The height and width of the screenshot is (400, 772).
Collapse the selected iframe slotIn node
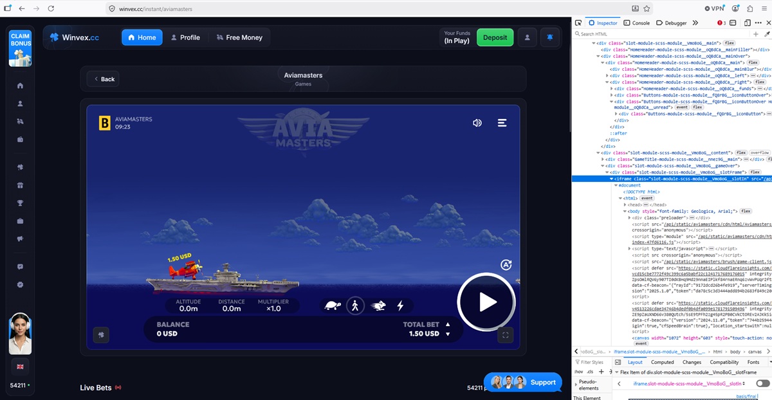pyautogui.click(x=612, y=179)
